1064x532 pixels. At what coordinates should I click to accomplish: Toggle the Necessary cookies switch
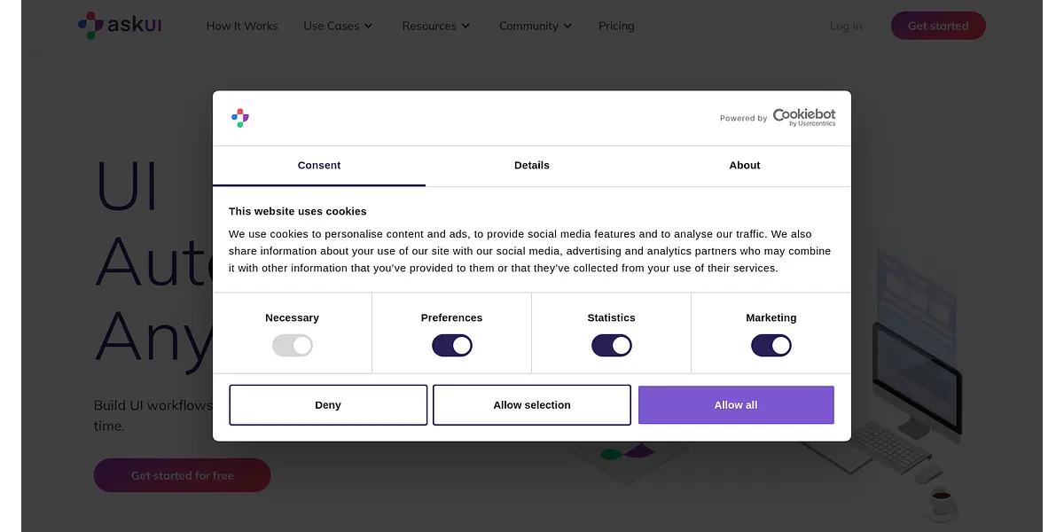click(x=293, y=346)
